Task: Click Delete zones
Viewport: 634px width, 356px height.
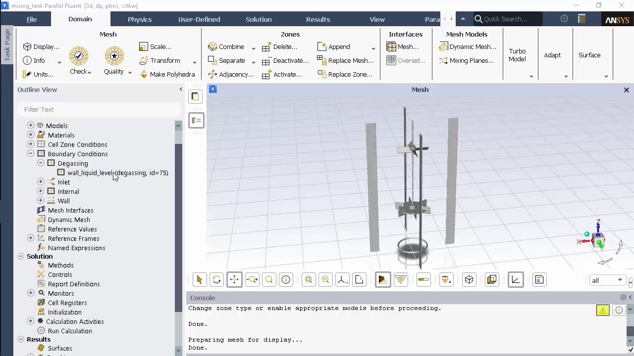Action: coord(279,46)
